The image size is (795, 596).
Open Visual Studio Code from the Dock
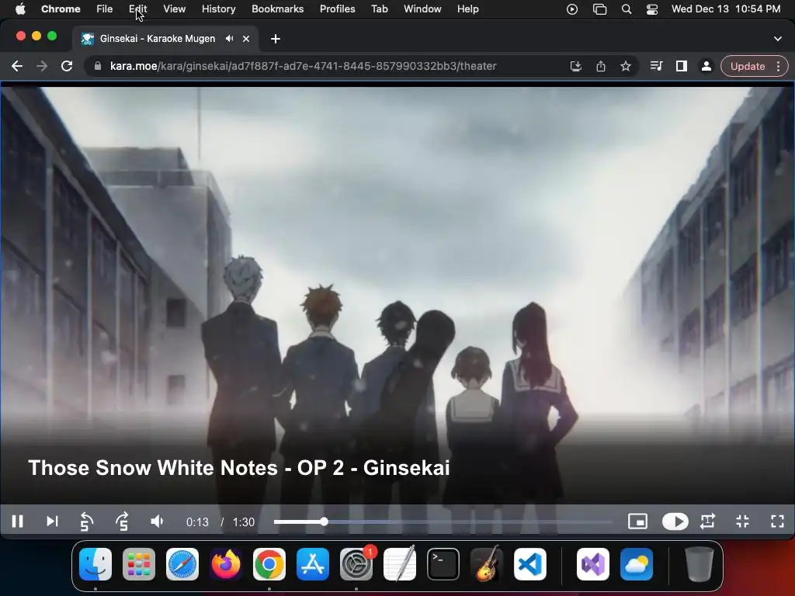tap(529, 564)
